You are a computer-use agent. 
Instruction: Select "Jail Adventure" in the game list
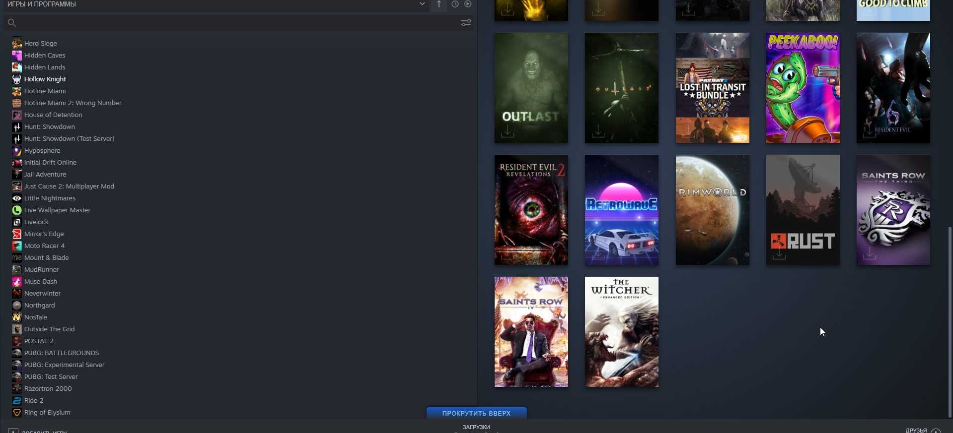(x=45, y=175)
